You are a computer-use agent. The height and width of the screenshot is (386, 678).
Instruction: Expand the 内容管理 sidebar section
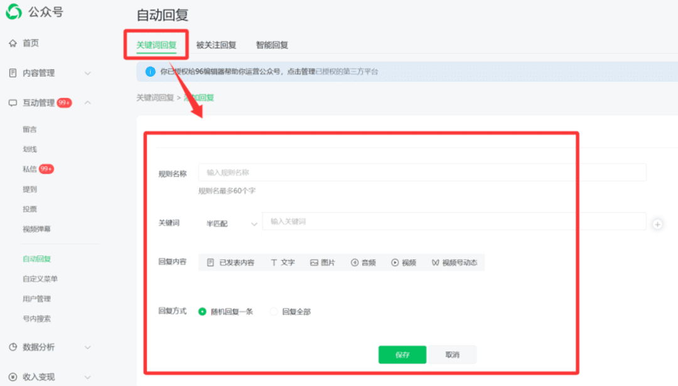(88, 73)
